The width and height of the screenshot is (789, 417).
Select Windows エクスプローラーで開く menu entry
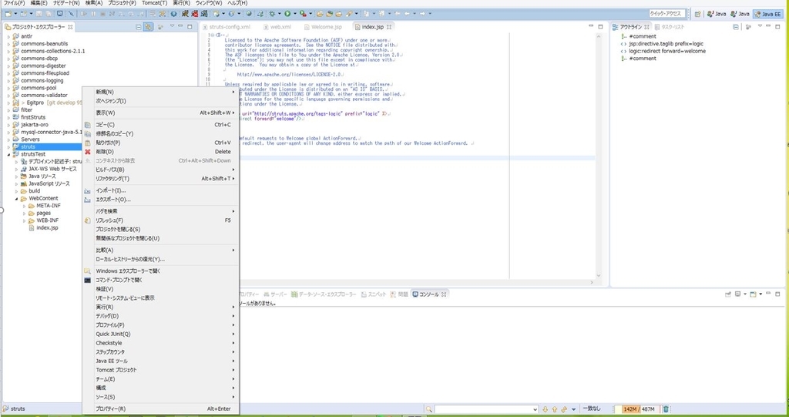click(160, 271)
